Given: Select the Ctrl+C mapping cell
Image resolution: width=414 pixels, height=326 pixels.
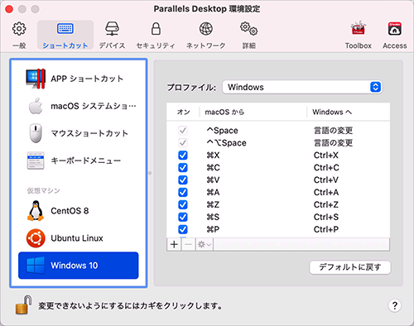Looking at the screenshot, I should [326, 168].
